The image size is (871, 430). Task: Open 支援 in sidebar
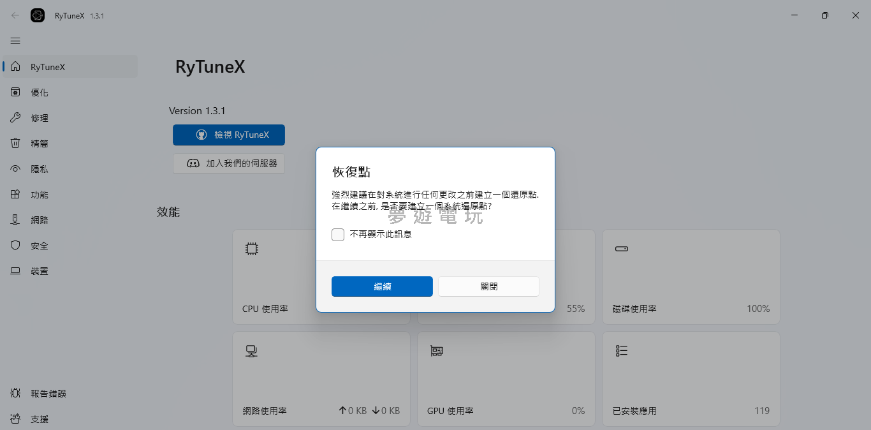pos(70,419)
